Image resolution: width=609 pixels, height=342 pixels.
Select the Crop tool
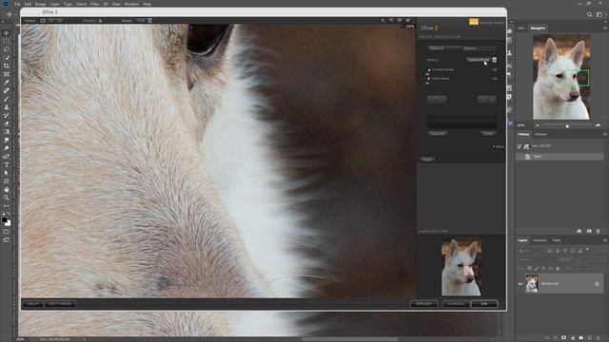[x=7, y=66]
